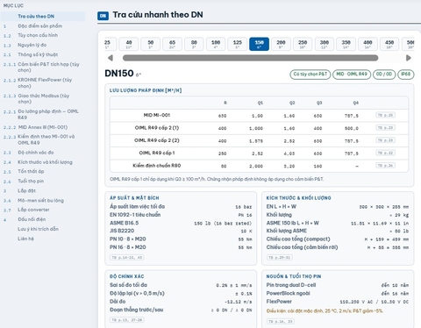Go to 'Đấu nối điện' section
Image resolution: width=421 pixels, height=328 pixels.
click(x=32, y=219)
